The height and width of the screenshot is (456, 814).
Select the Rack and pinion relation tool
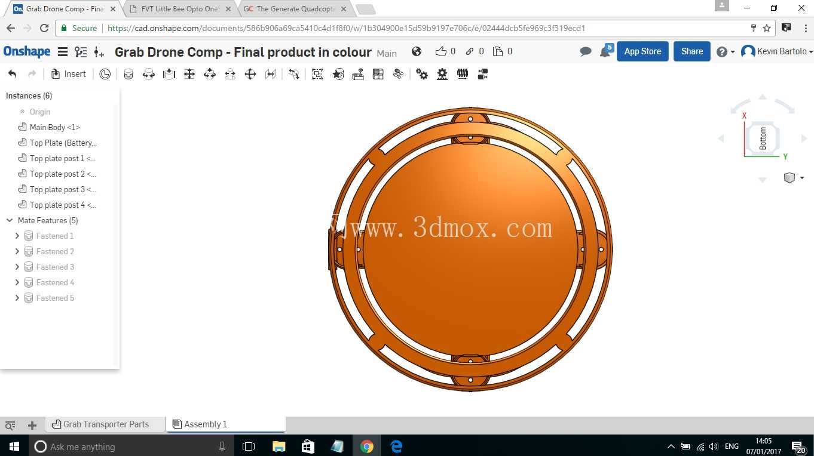(x=442, y=74)
